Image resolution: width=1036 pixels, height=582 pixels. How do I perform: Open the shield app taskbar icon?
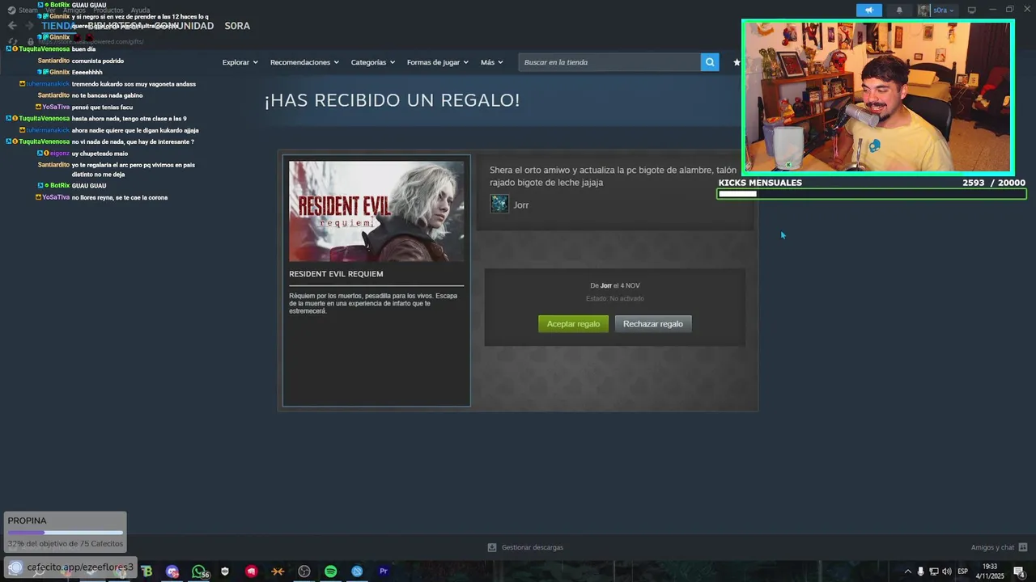coord(225,571)
